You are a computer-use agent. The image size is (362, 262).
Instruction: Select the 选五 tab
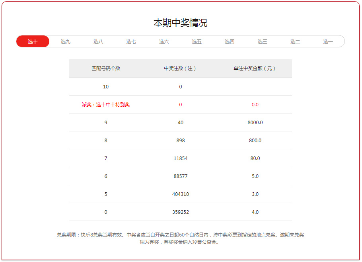tap(197, 41)
